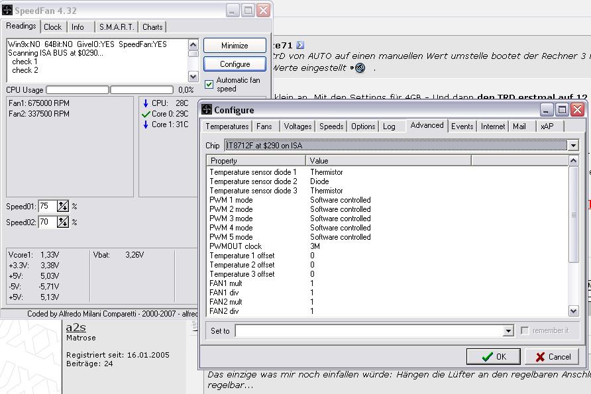Open the Temperatures configuration tab
The width and height of the screenshot is (591, 394).
click(x=227, y=126)
